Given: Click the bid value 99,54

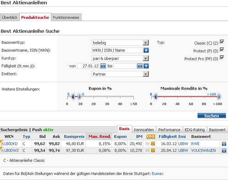Looking at the screenshot, I should pos(40,150).
